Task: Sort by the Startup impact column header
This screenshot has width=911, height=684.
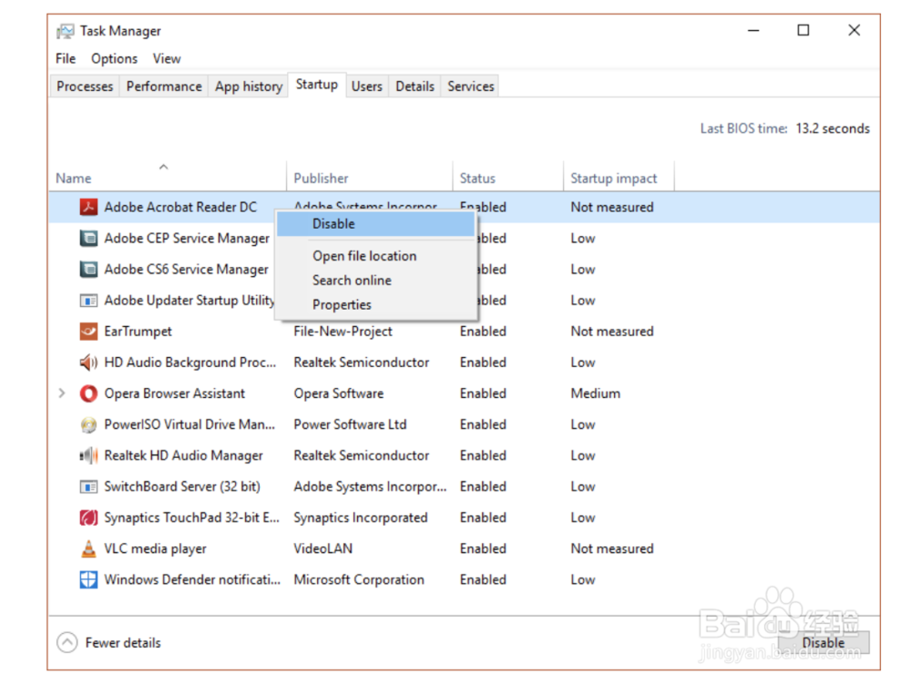Action: point(619,178)
